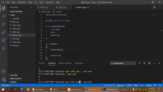163x92 pixels.
Task: Open notifications bell in status bar
Action: coord(160,85)
